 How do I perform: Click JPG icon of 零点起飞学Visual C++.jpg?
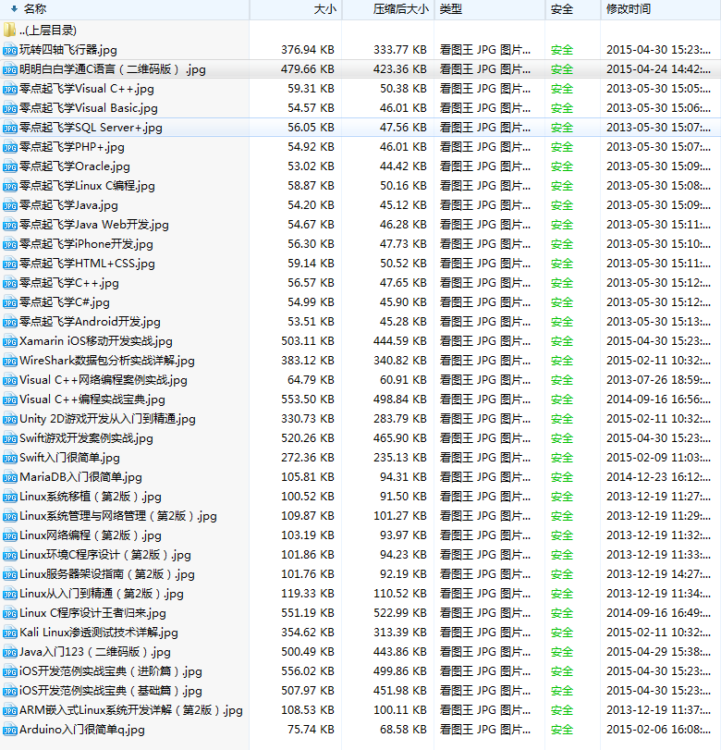click(10, 89)
